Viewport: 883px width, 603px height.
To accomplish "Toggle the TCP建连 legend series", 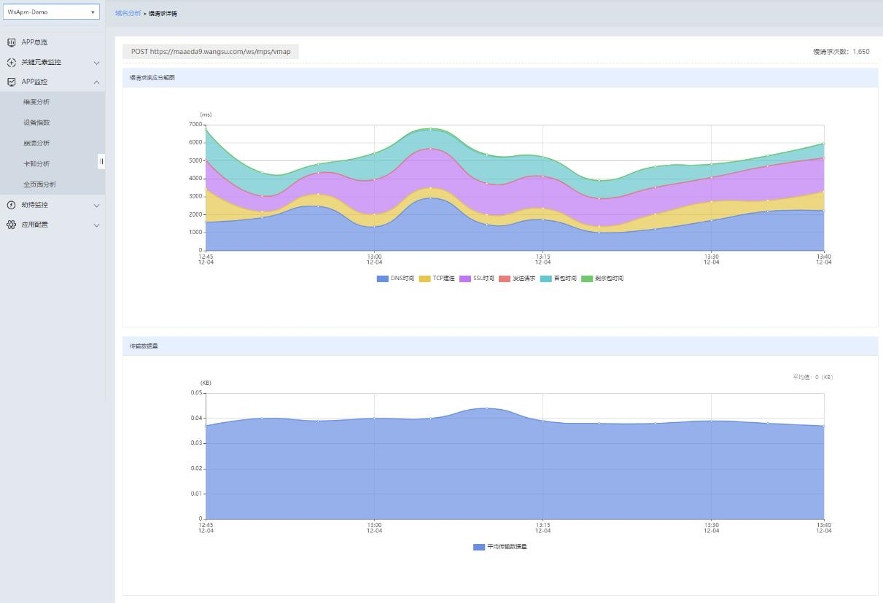I will point(437,279).
